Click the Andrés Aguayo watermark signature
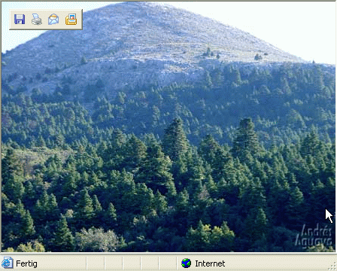The height and width of the screenshot is (271, 337). (x=314, y=236)
